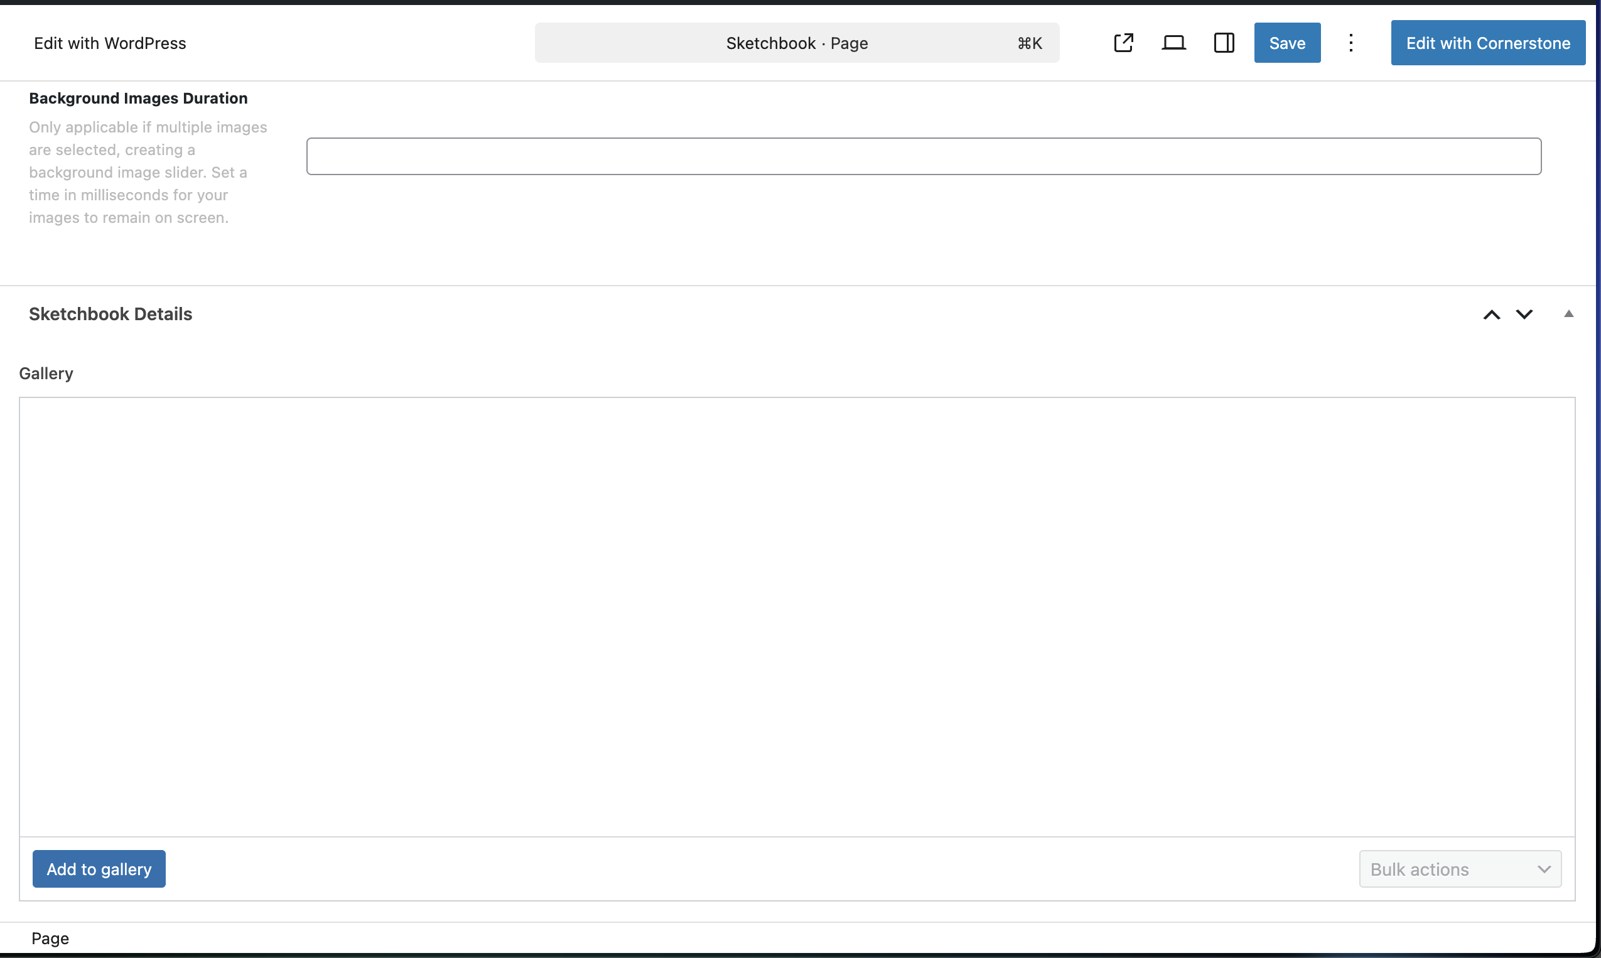The width and height of the screenshot is (1601, 958).
Task: Select the Page breadcrumb at bottom
Action: click(x=50, y=938)
